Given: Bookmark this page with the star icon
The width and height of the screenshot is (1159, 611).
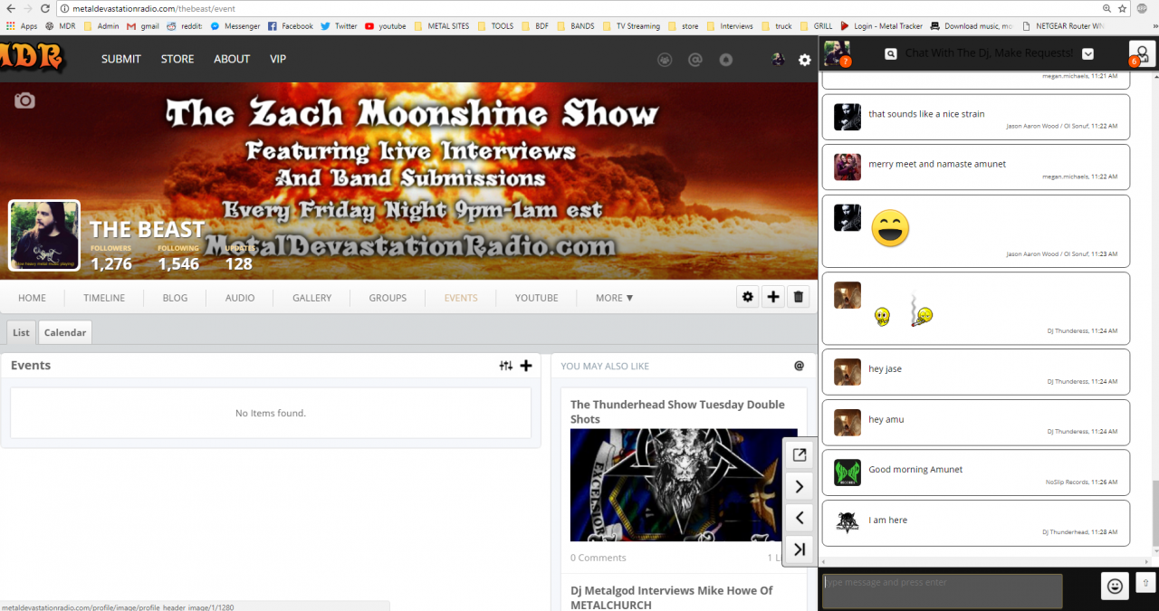Looking at the screenshot, I should pyautogui.click(x=1123, y=8).
